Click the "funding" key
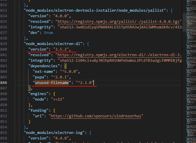 tap(38, 111)
